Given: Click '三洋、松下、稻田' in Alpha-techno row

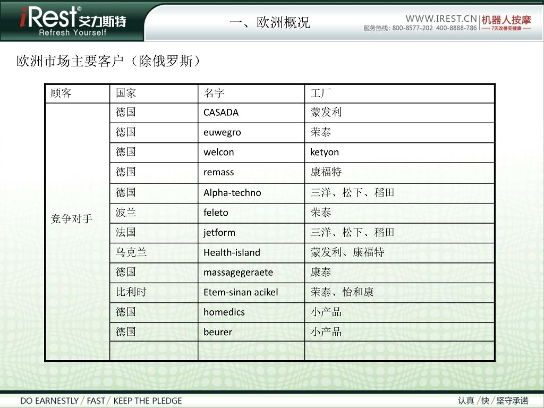Looking at the screenshot, I should pyautogui.click(x=399, y=193).
